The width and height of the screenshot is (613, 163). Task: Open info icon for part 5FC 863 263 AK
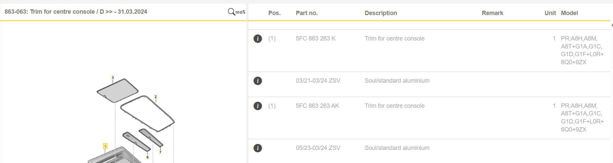[258, 106]
